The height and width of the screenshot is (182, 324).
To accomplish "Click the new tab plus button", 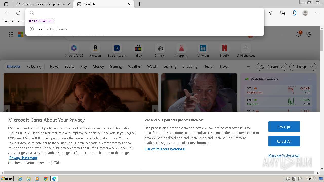I will [139, 4].
